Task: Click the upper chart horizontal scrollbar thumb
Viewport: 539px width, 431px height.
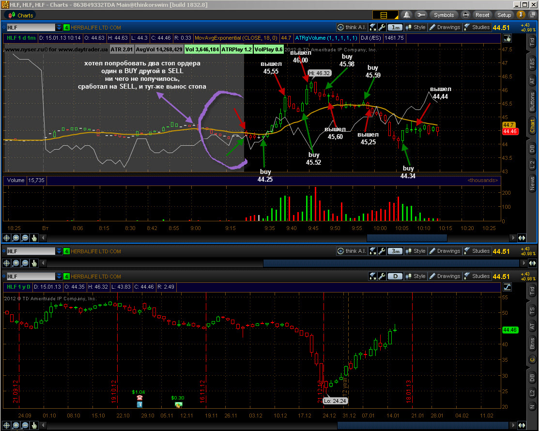Action: pos(407,238)
